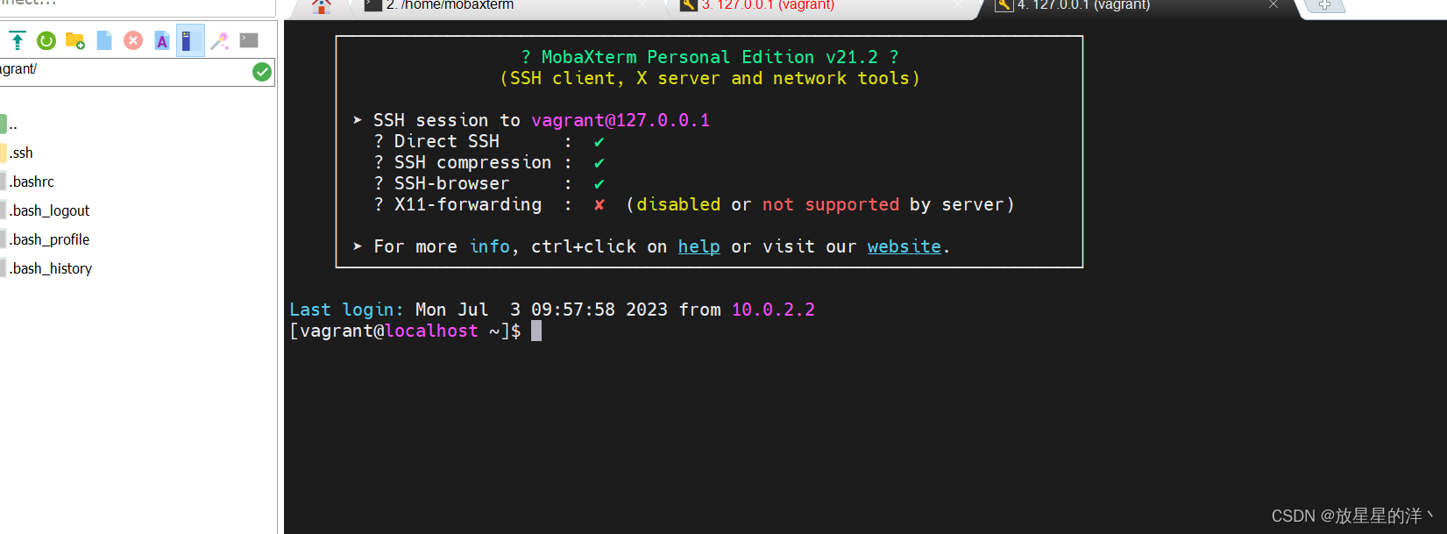
Task: Open the home tab with house icon
Action: [322, 6]
